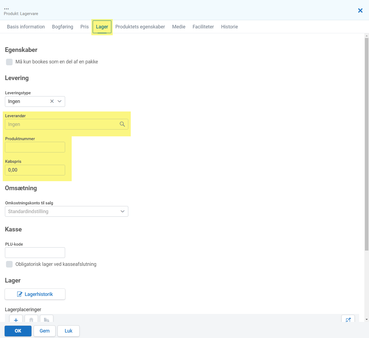Click the scrollbar down arrow
The image size is (369, 338).
367,319
